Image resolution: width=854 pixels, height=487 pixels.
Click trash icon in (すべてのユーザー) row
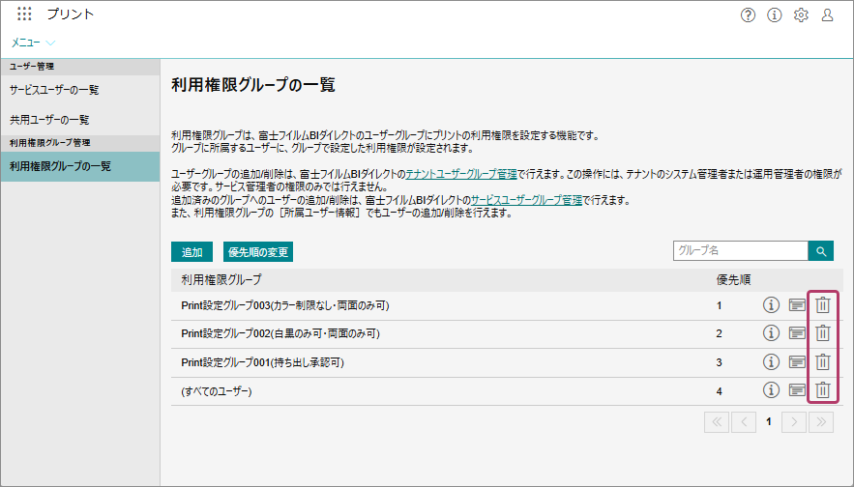coord(822,389)
